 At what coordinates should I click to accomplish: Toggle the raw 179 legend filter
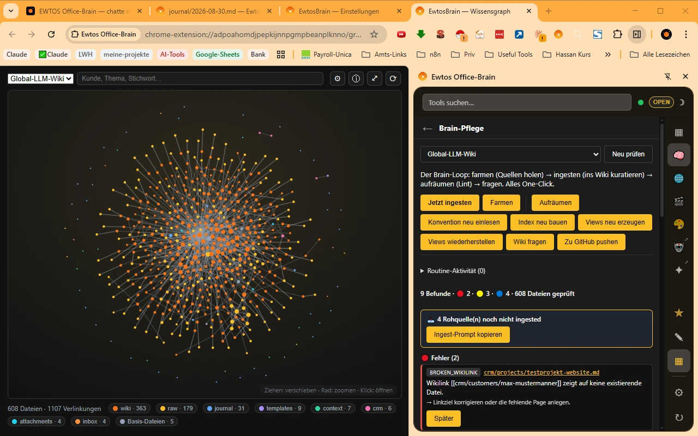pos(177,408)
